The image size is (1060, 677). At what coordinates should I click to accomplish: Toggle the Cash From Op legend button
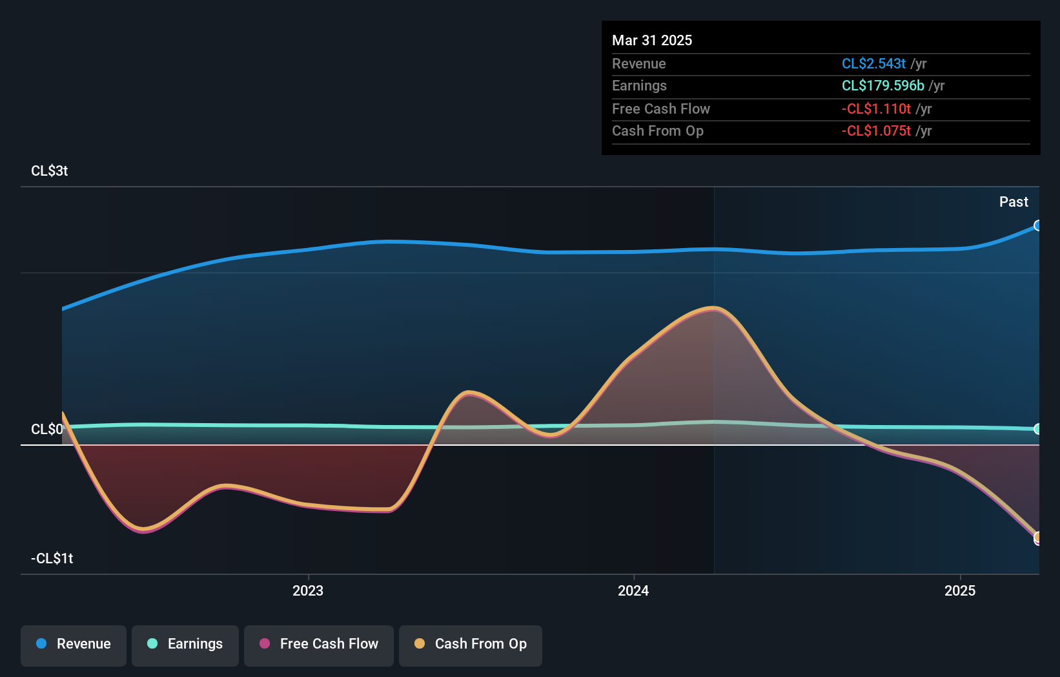coord(471,645)
